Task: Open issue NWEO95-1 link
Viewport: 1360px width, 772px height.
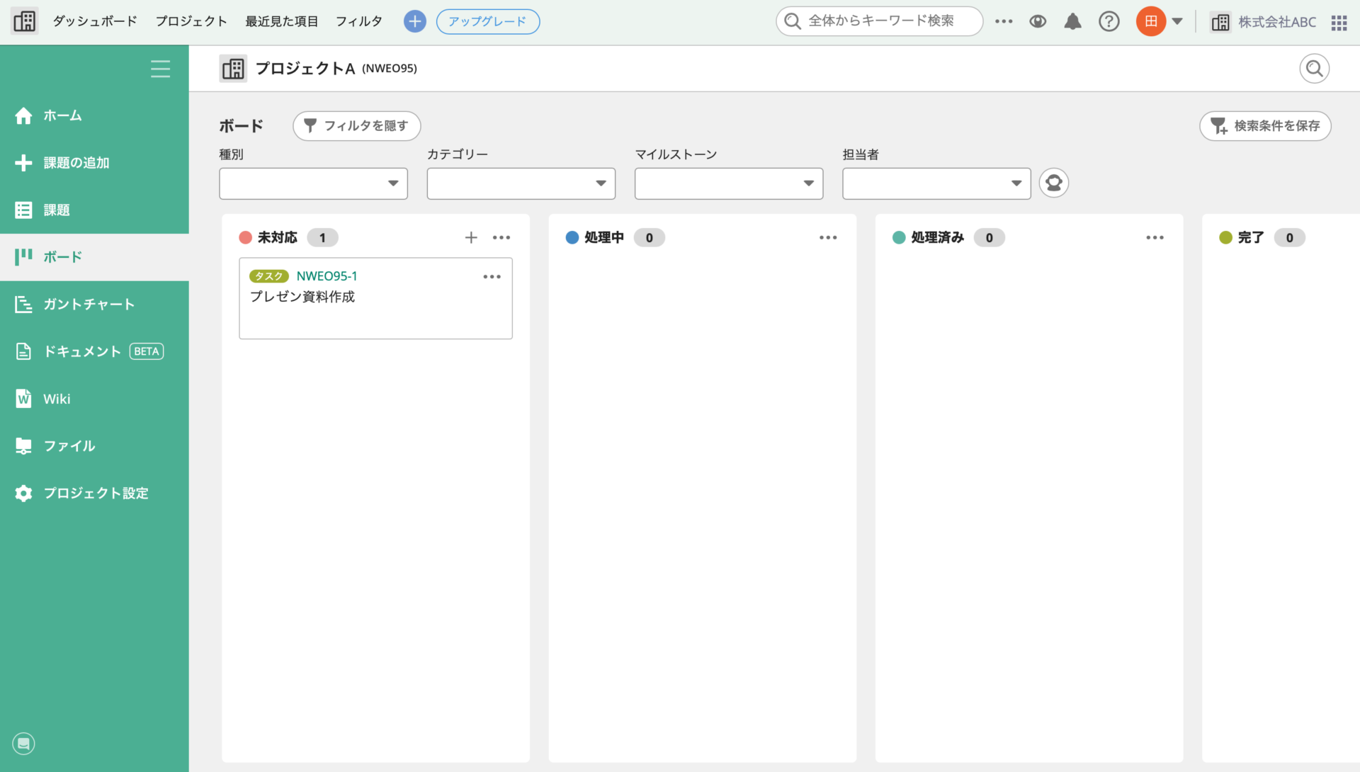Action: click(x=327, y=276)
